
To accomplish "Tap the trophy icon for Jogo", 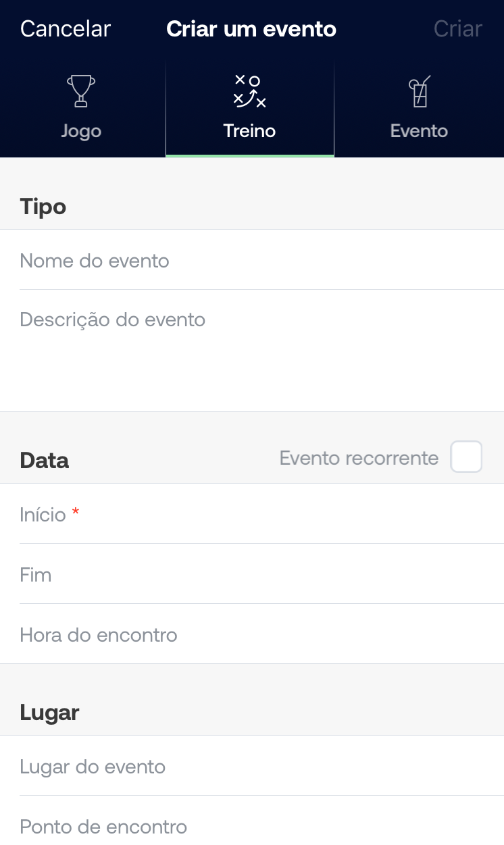I will tap(81, 91).
